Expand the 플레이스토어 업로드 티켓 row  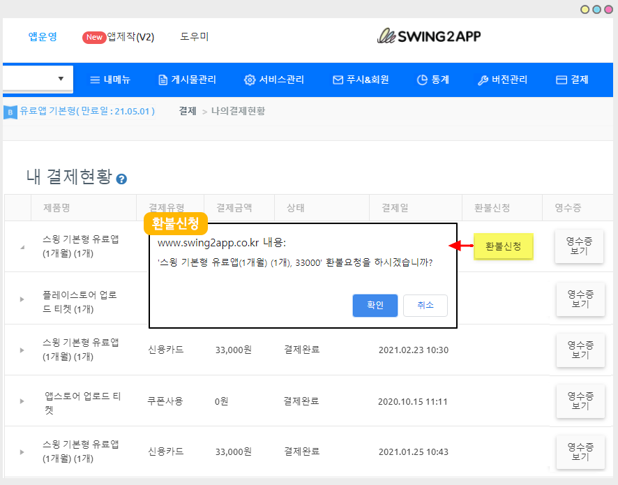(x=22, y=299)
